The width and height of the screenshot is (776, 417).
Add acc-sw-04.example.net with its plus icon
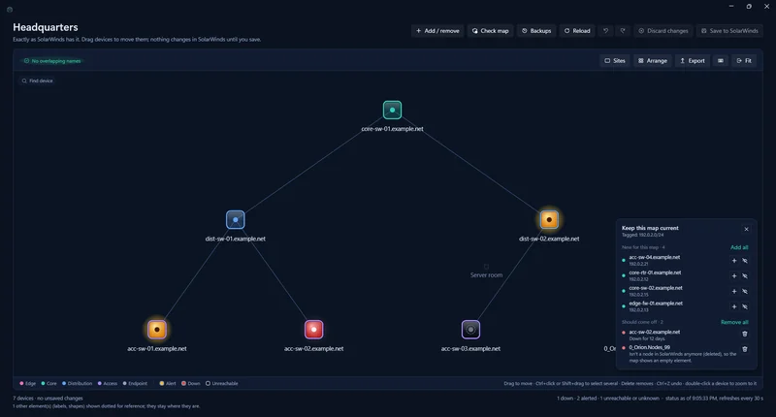(x=734, y=261)
